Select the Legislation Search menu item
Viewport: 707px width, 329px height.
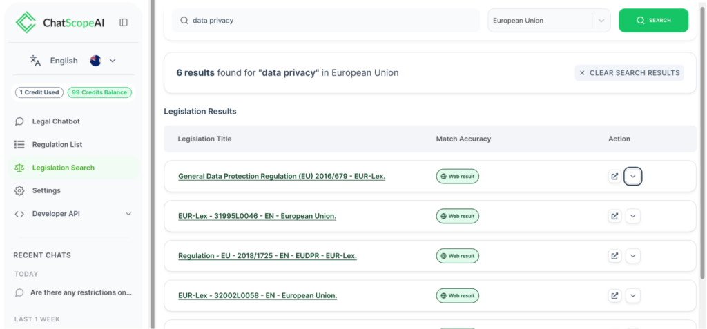(x=73, y=168)
